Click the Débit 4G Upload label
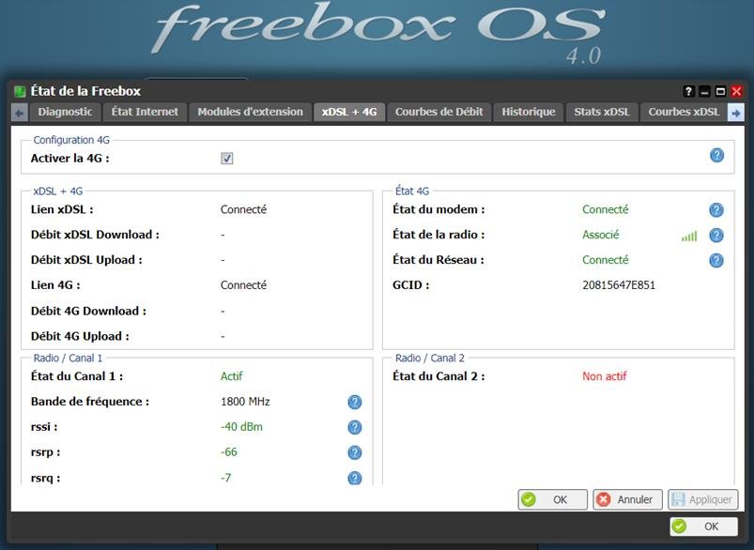The image size is (754, 550). tap(80, 337)
